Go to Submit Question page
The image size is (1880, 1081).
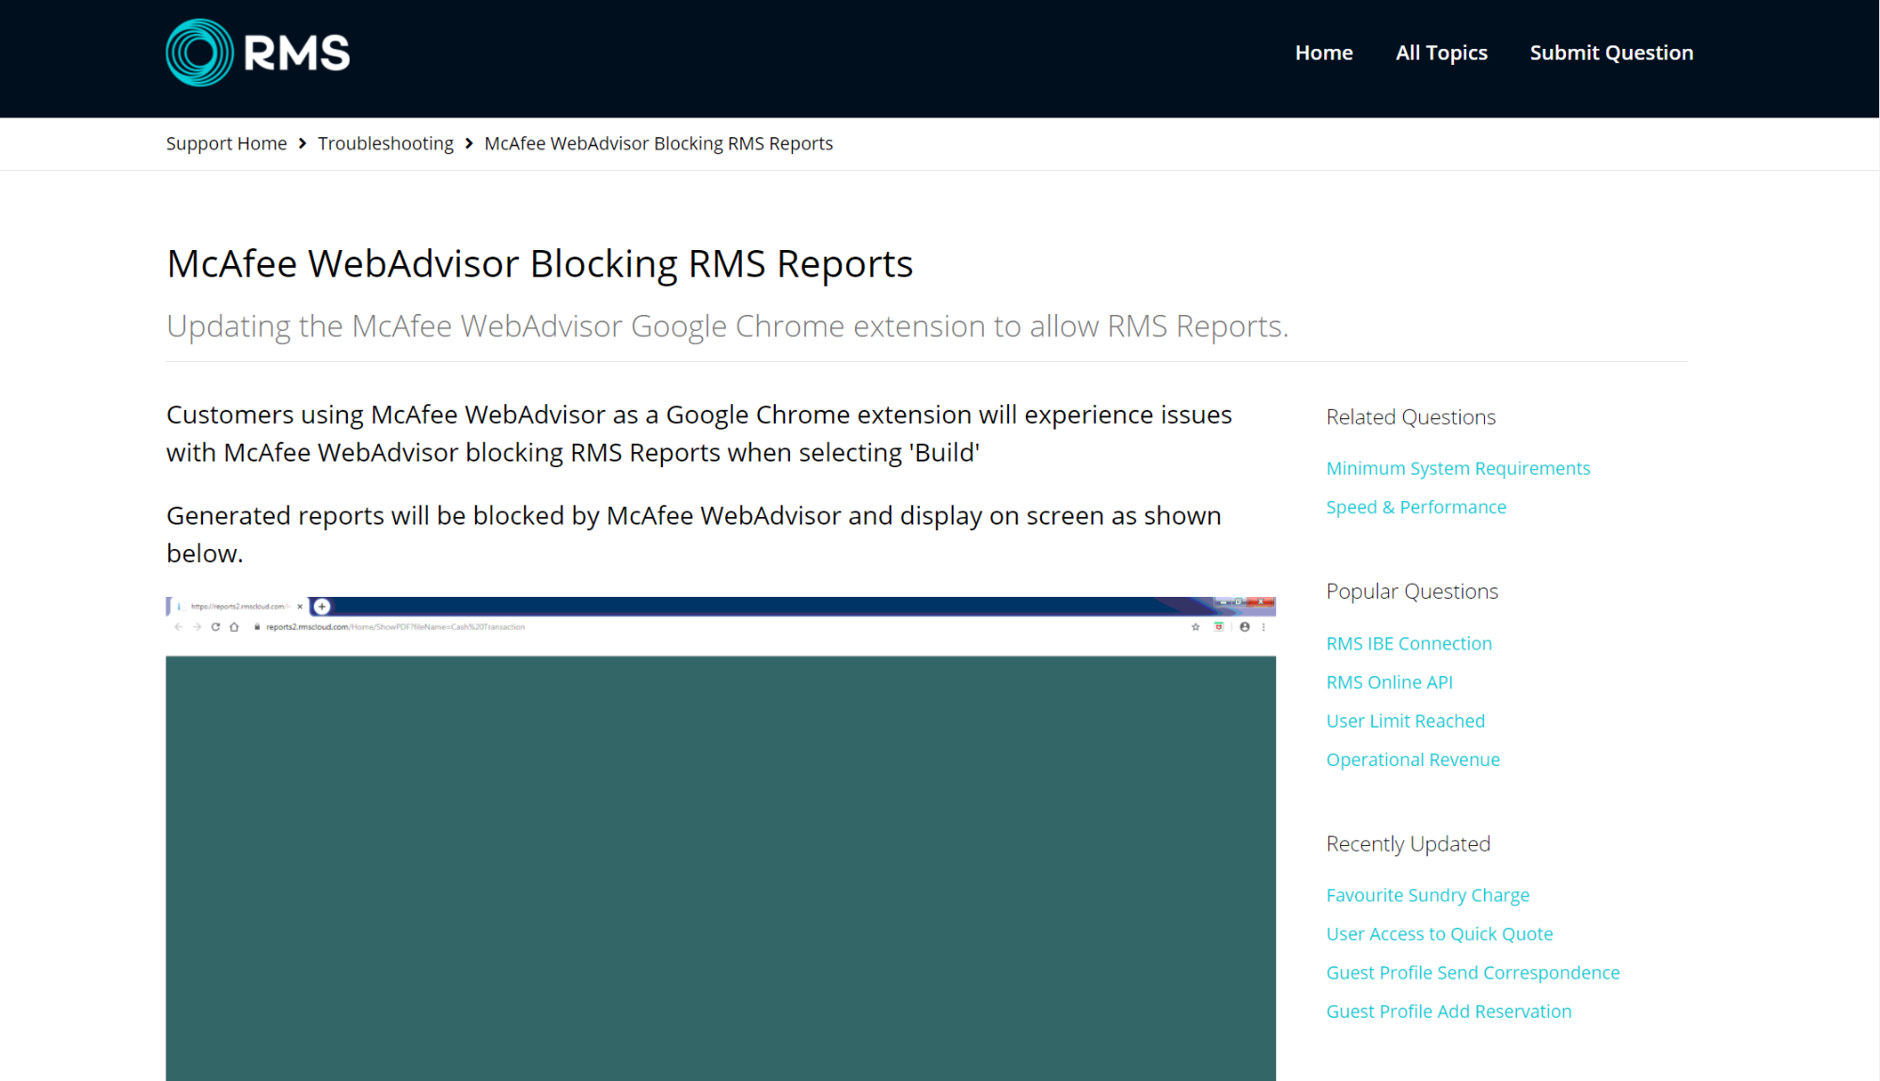(x=1611, y=53)
